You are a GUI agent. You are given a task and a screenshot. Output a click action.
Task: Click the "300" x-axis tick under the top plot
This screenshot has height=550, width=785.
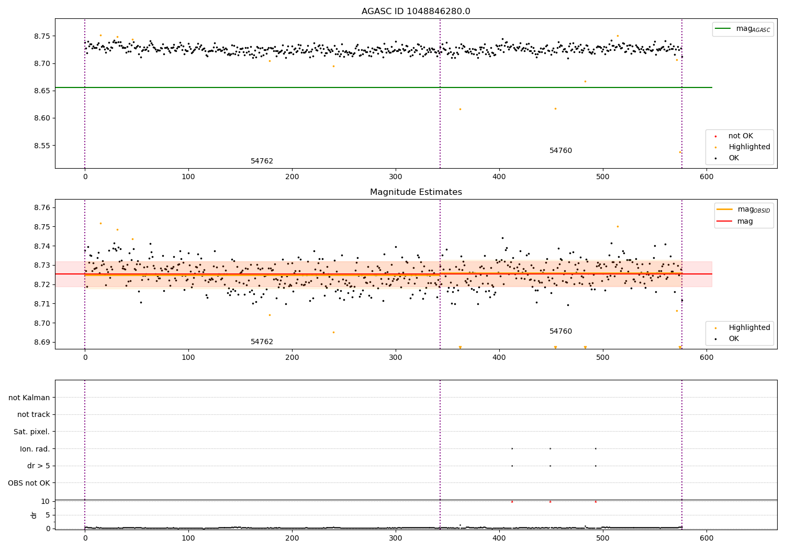396,177
